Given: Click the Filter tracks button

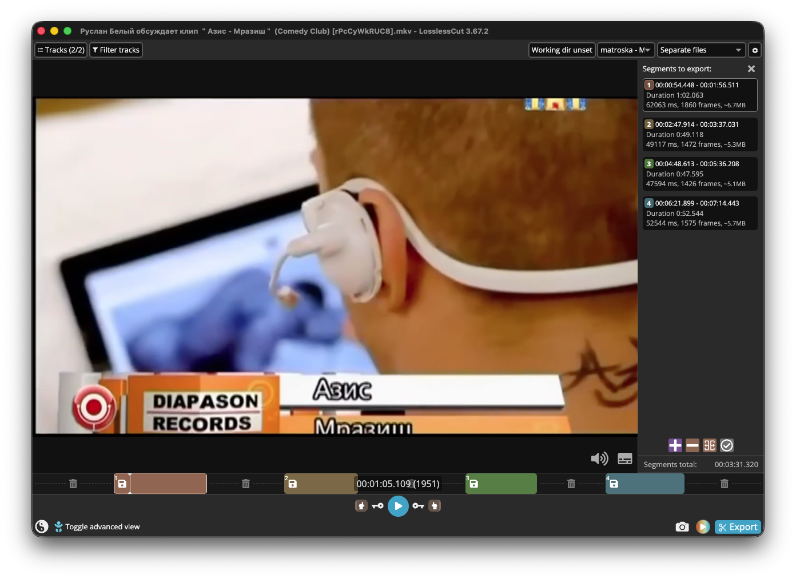Looking at the screenshot, I should (116, 50).
